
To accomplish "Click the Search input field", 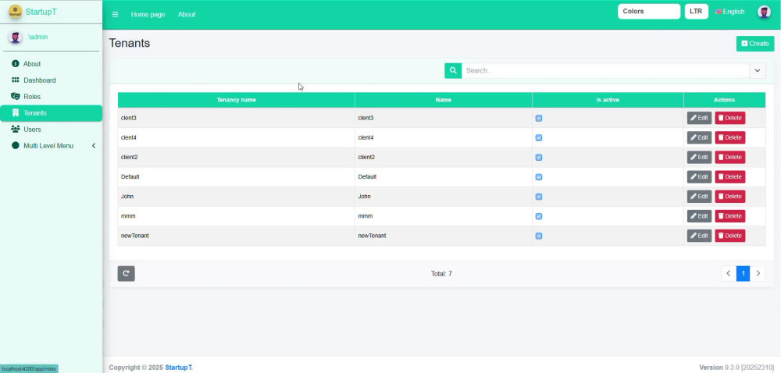I will click(x=605, y=71).
